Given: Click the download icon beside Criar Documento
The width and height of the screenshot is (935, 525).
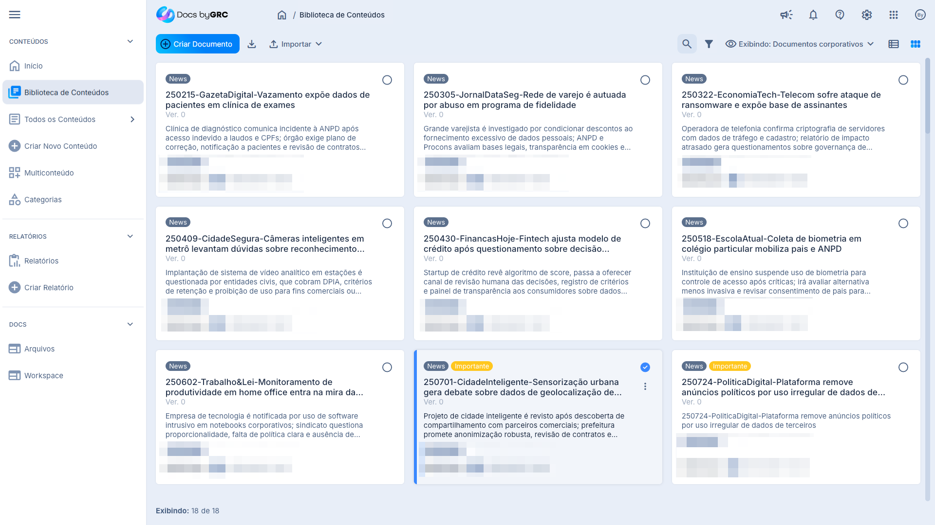Looking at the screenshot, I should pos(251,44).
